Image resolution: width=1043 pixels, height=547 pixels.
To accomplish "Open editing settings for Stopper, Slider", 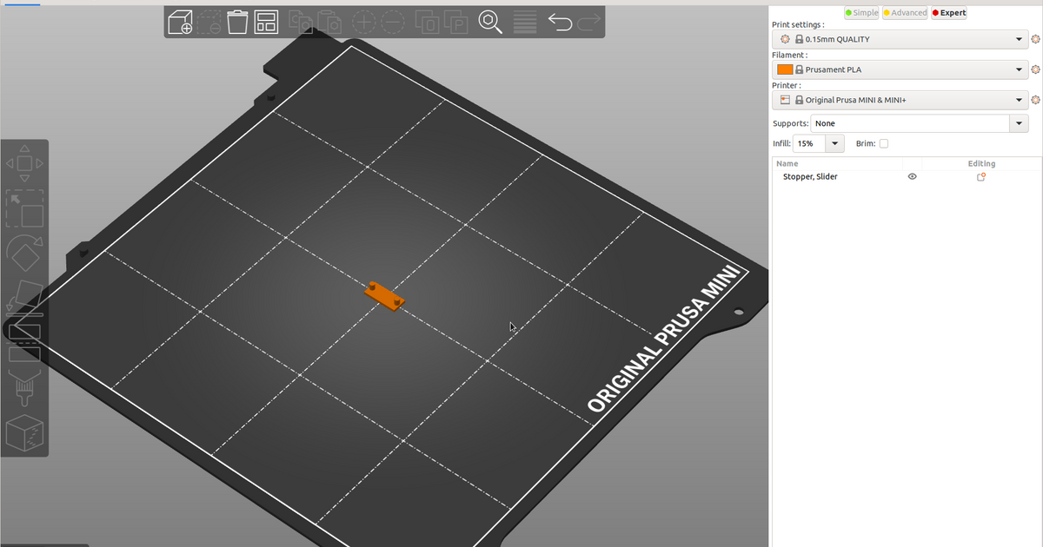I will (980, 176).
